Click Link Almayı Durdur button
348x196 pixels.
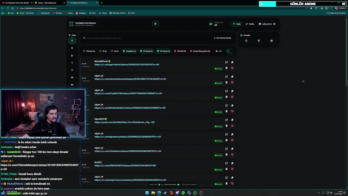pyautogui.click(x=222, y=38)
